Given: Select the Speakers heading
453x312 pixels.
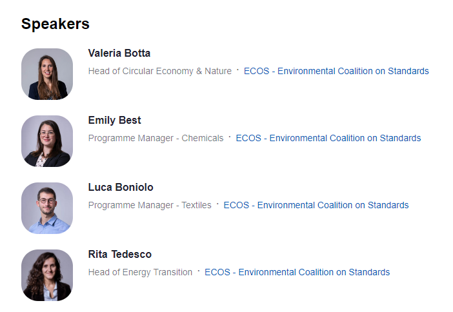Looking at the screenshot, I should (55, 24).
